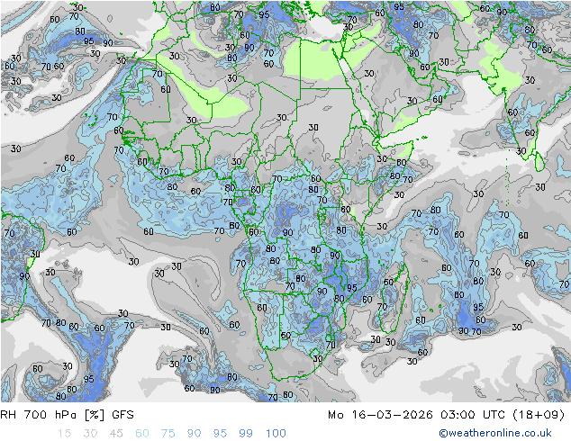Click the weatheronline.co.uk copyright link

point(495,433)
